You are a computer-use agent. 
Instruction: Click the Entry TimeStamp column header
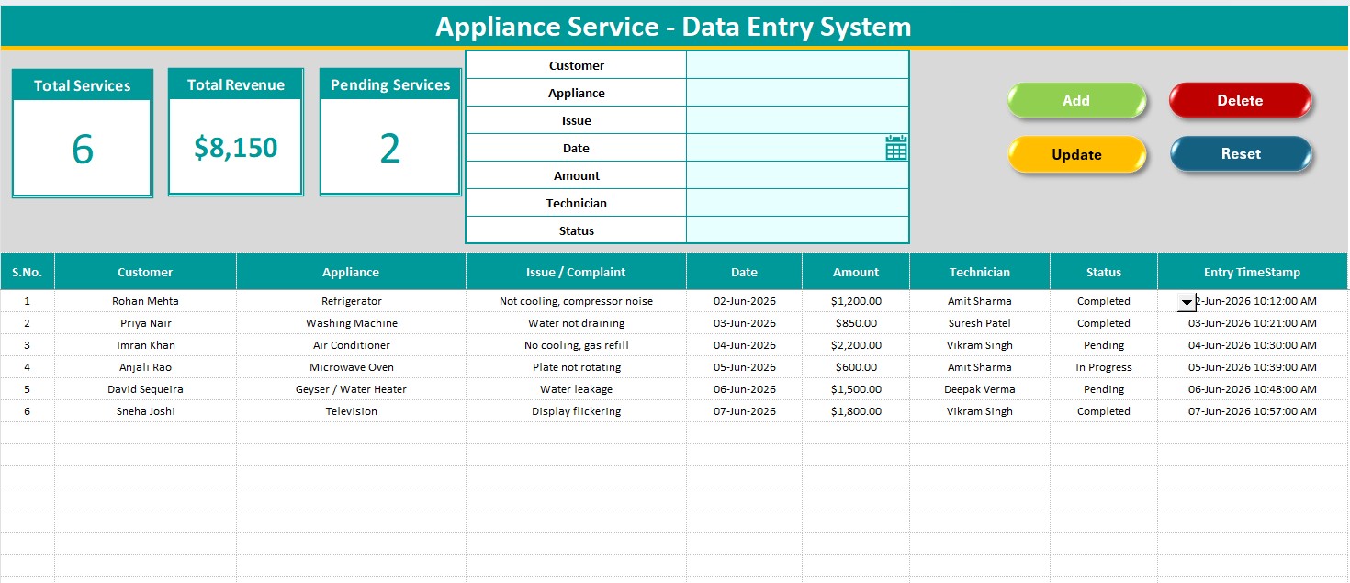[x=1252, y=272]
